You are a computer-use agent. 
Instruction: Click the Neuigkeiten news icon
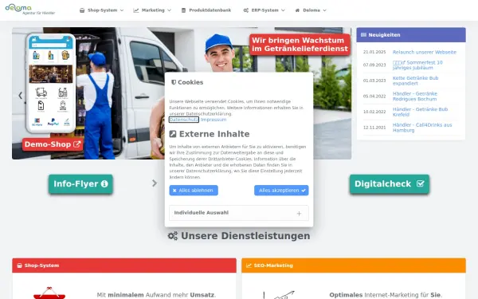click(x=363, y=35)
